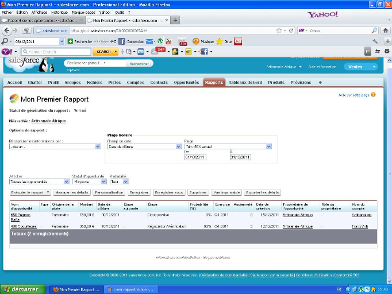This screenshot has height=294, width=392.
Task: Open a new browser tab with plus button
Action: 175,20
